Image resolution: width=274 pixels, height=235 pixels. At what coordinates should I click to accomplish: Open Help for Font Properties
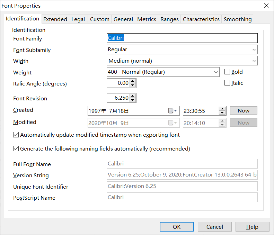point(252,227)
